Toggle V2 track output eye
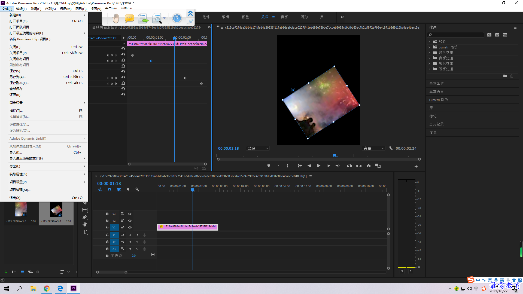Screen dimensions: 523x294 130,220
